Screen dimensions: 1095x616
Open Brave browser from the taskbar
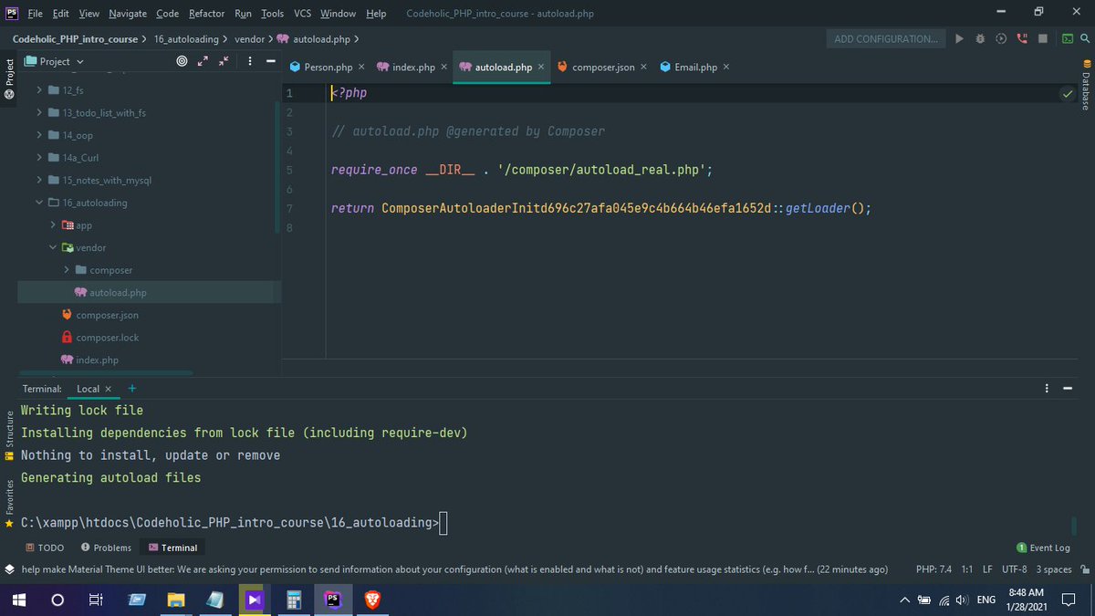pyautogui.click(x=371, y=600)
